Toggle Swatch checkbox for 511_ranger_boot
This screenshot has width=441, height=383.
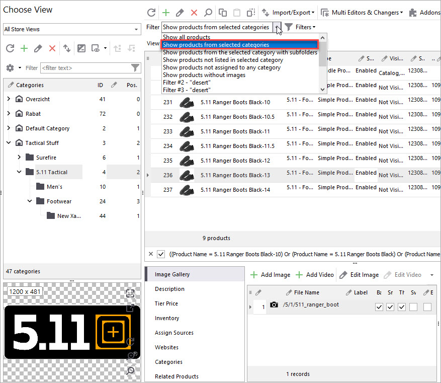(413, 307)
